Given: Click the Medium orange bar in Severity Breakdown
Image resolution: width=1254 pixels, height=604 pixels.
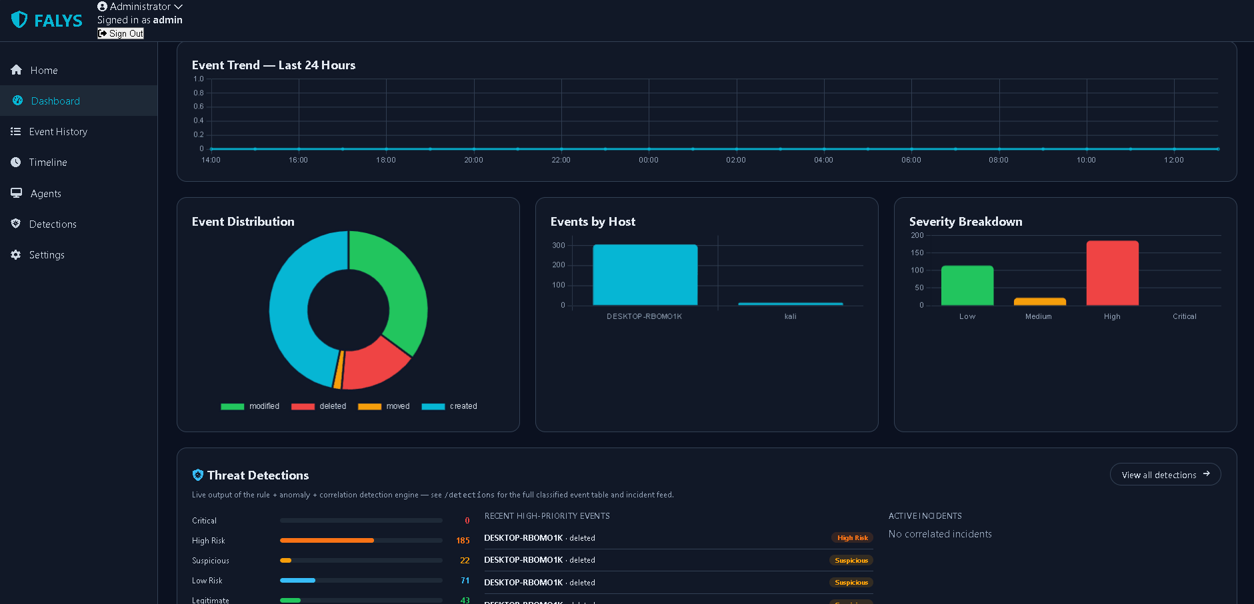Looking at the screenshot, I should (1039, 302).
